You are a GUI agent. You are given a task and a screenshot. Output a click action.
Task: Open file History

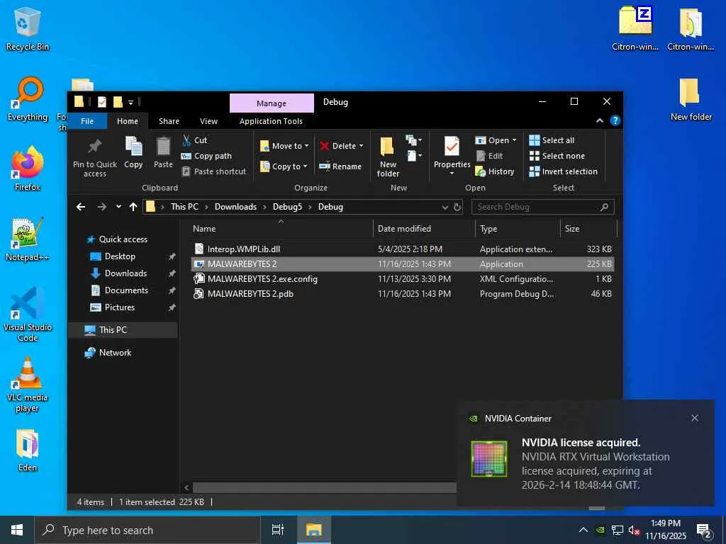point(494,171)
